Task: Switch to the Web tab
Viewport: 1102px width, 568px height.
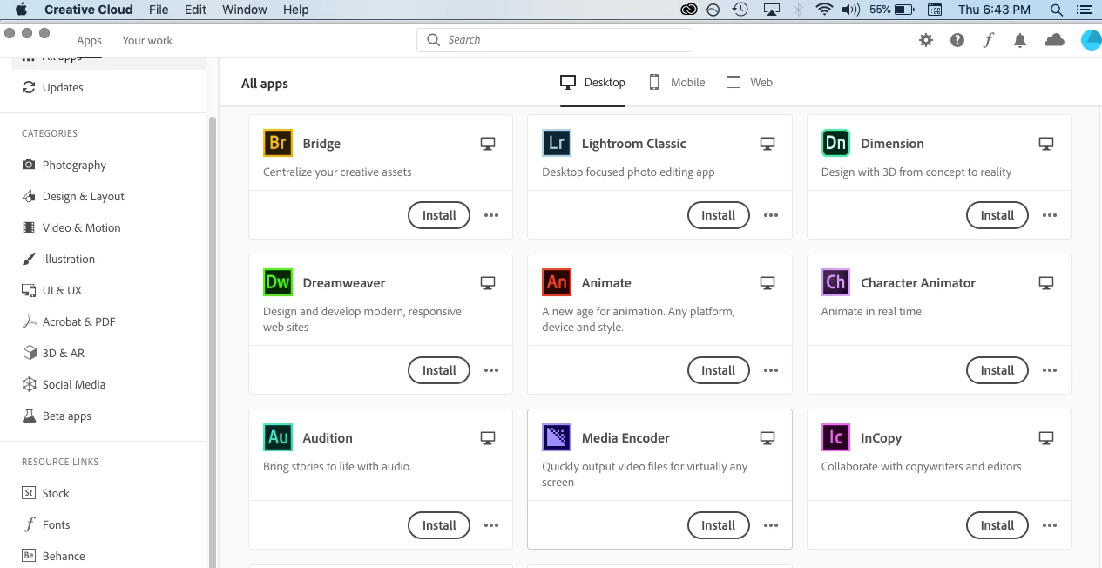Action: [750, 82]
